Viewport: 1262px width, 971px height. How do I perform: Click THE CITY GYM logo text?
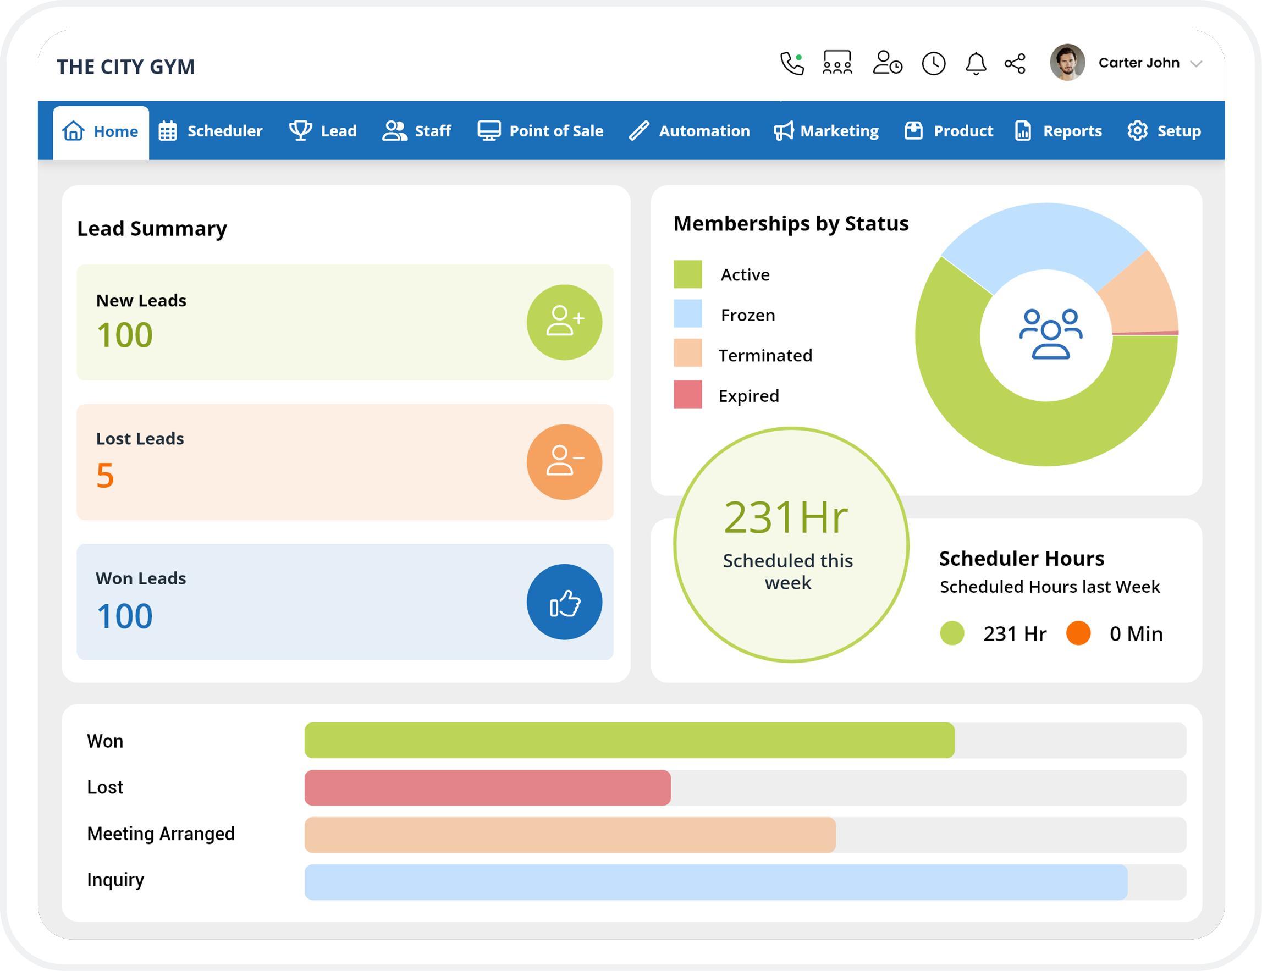(126, 67)
